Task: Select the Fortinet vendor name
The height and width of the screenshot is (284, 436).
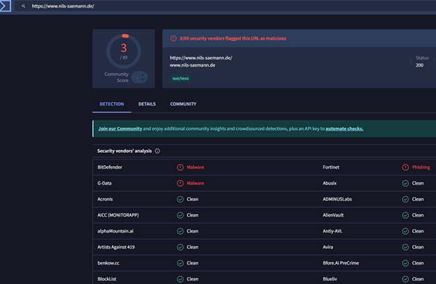Action: (331, 167)
